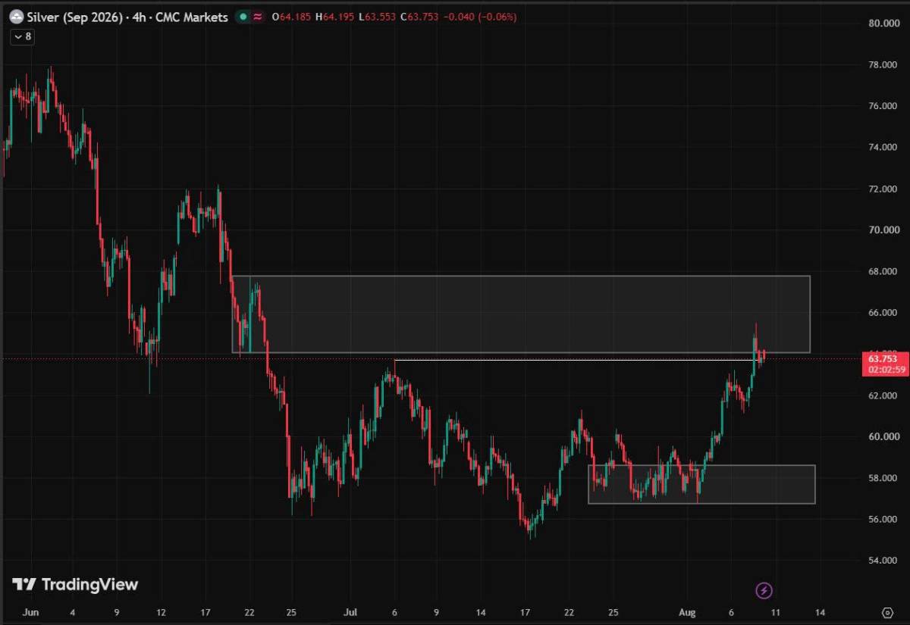Click the 60.000 price axis label
Screen dimensions: 910x625
tap(883, 436)
